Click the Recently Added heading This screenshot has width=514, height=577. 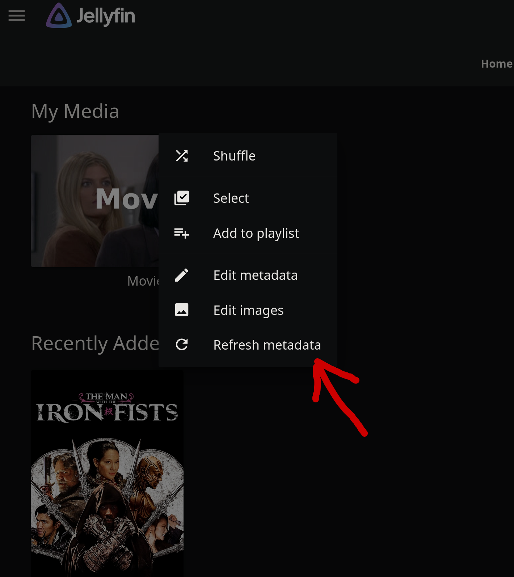pyautogui.click(x=95, y=343)
